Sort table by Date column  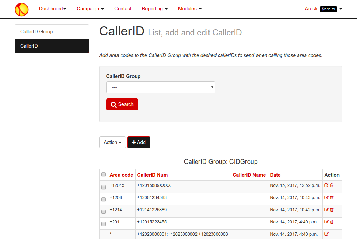[x=275, y=175]
